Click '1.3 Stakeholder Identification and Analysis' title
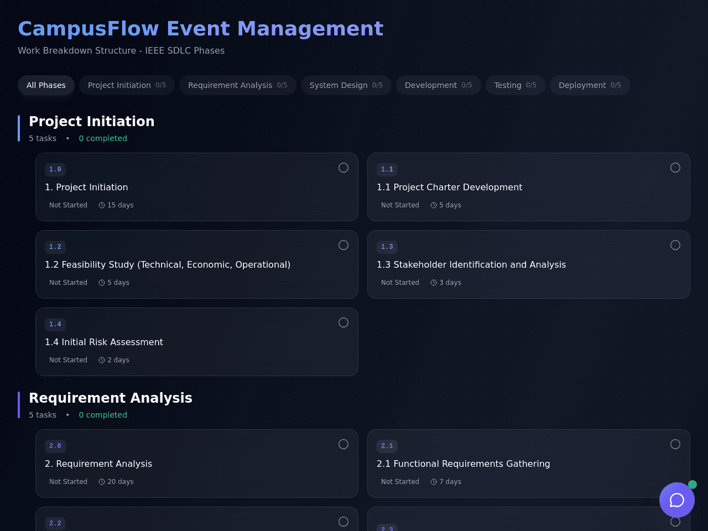This screenshot has width=708, height=531. point(471,265)
